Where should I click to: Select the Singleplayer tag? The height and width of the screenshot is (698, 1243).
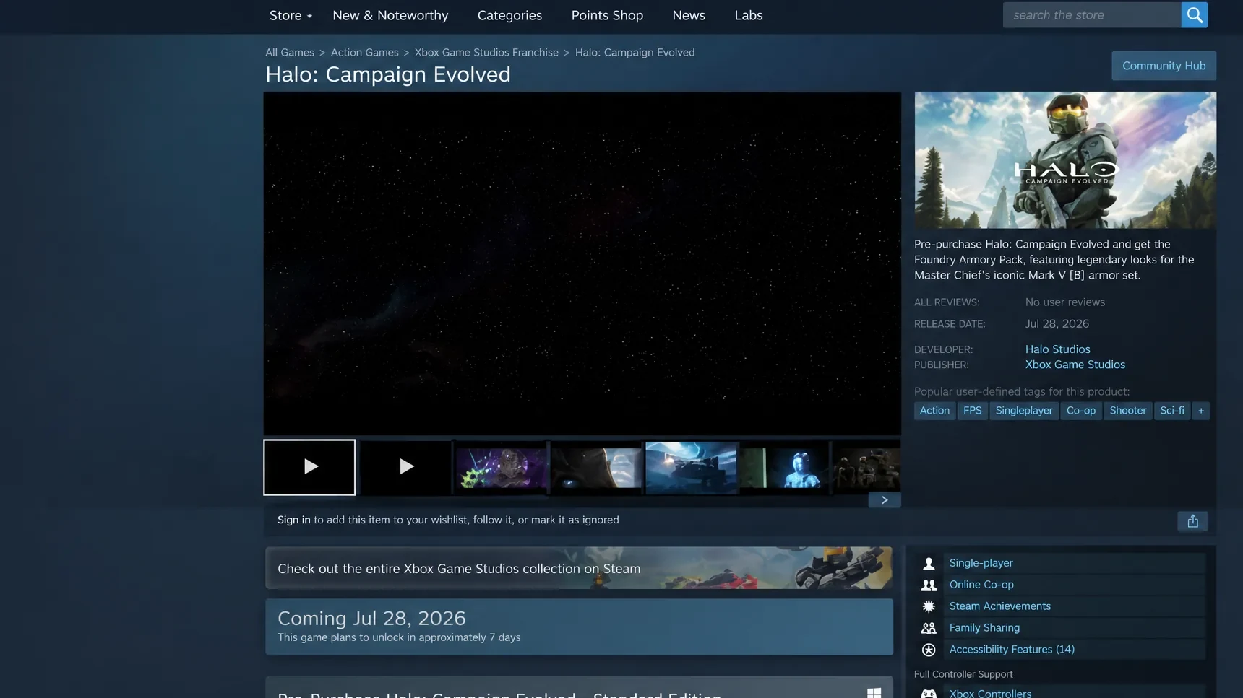pos(1023,411)
